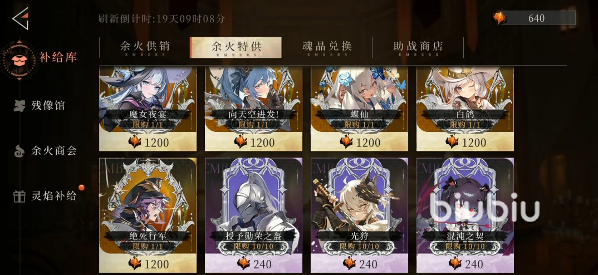
Task: Select the 授予勋荣之盔 knight card
Action: point(253,215)
